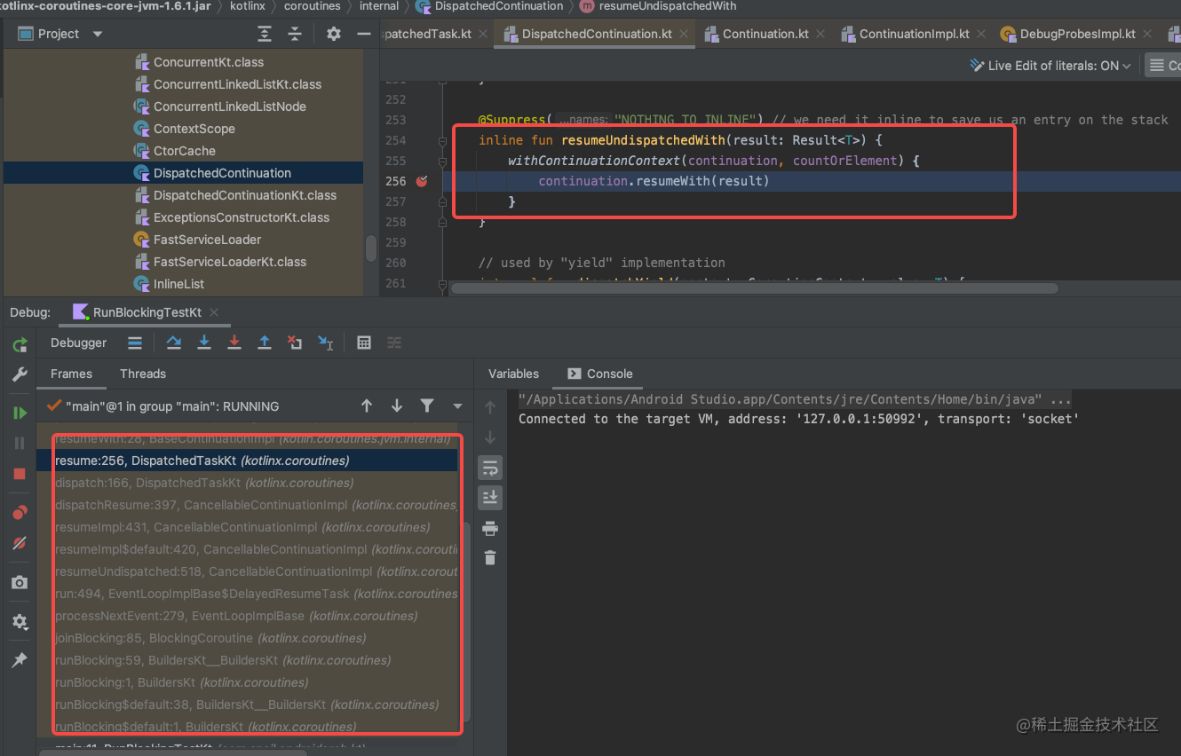
Task: Open debugger settings via the wrench icon
Action: point(20,374)
